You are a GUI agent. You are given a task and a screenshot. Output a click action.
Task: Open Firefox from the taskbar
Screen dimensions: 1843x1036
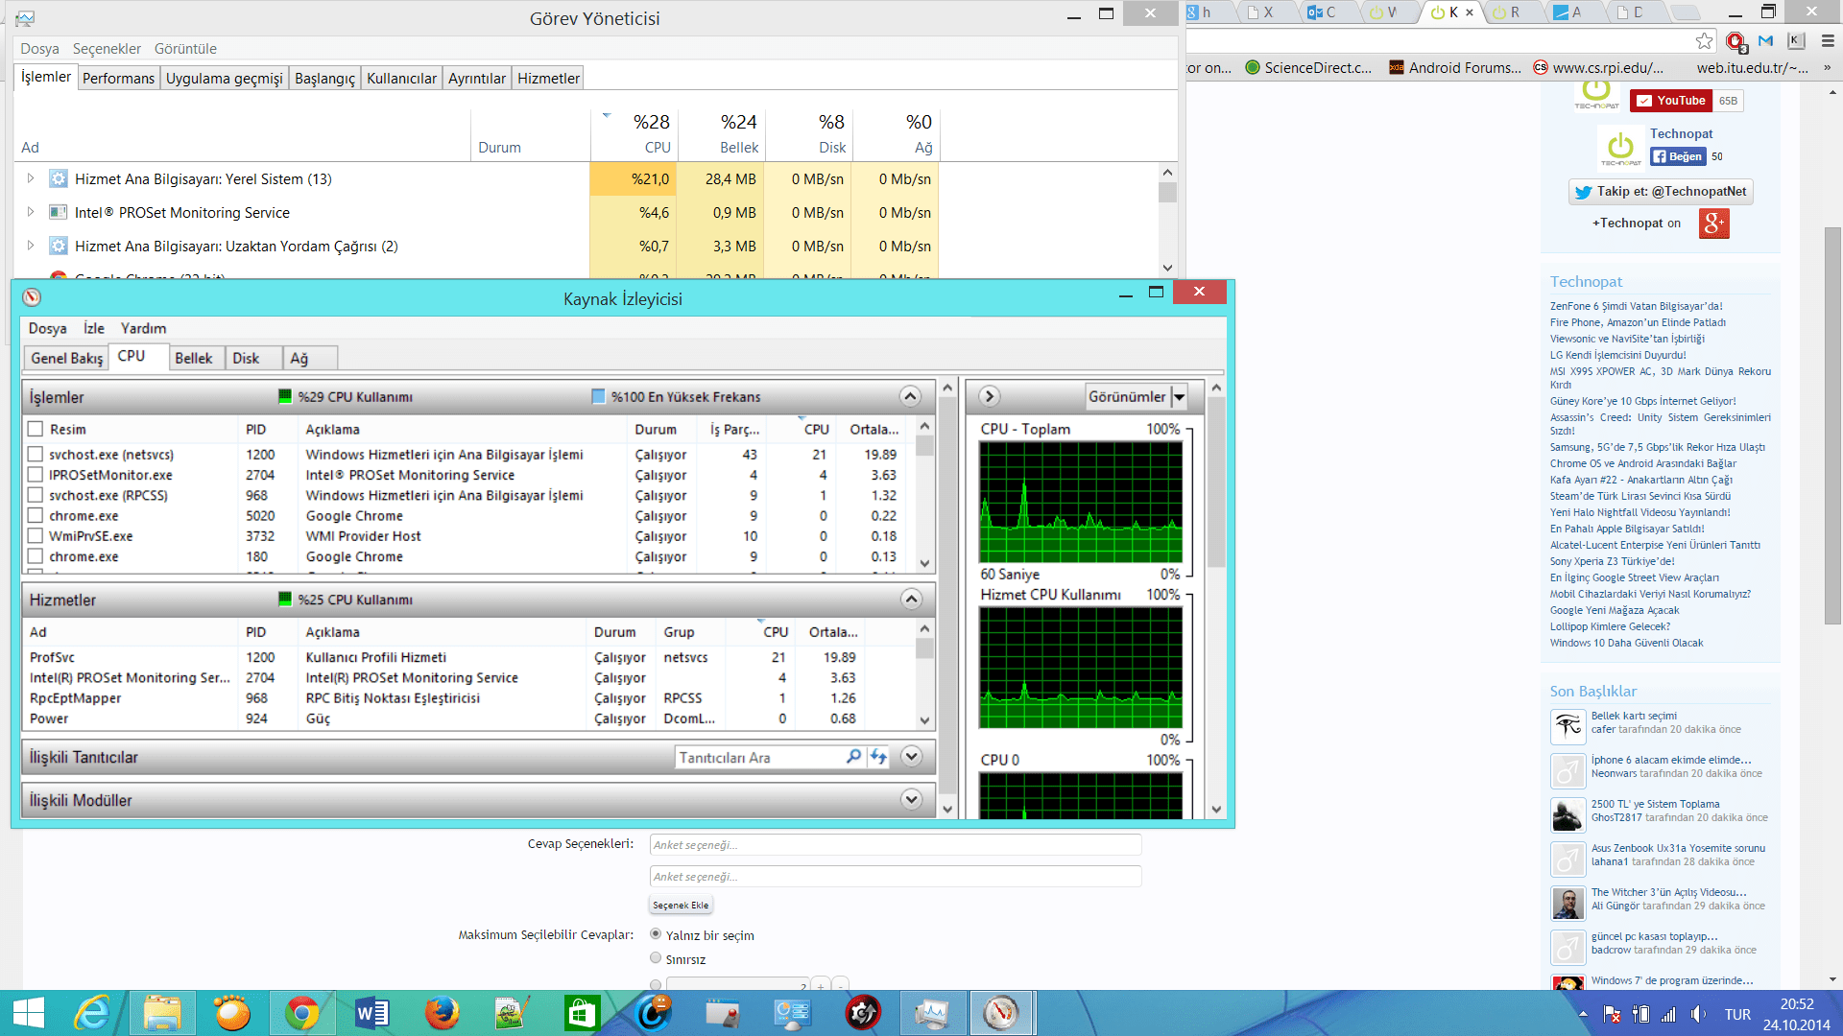tap(442, 1013)
